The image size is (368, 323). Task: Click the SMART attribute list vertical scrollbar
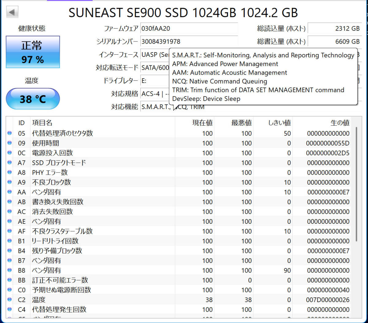coord(356,184)
